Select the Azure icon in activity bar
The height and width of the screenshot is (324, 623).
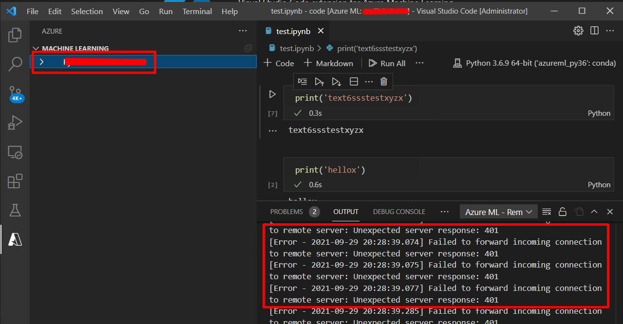click(x=15, y=239)
